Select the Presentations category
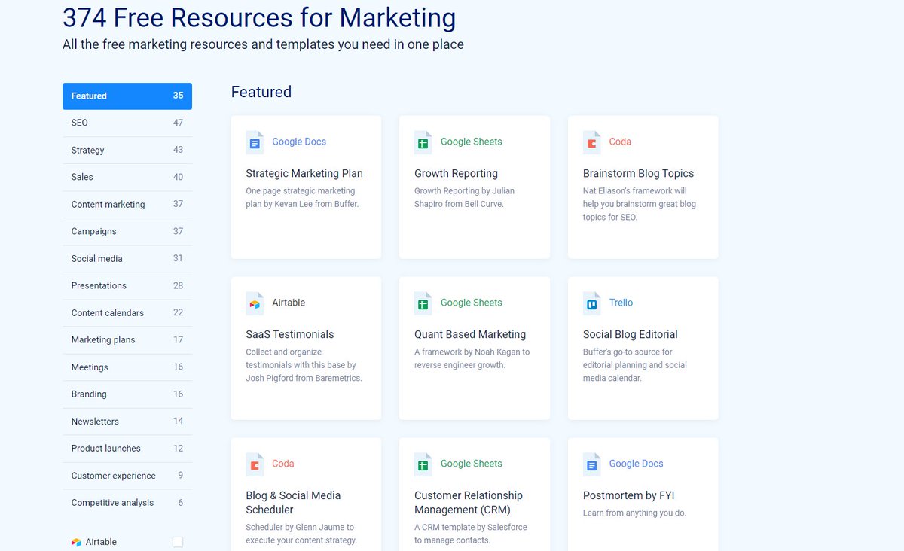 pos(127,285)
